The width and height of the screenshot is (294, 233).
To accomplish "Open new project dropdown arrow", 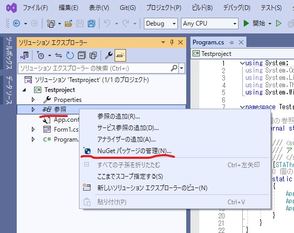I will [x=60, y=24].
